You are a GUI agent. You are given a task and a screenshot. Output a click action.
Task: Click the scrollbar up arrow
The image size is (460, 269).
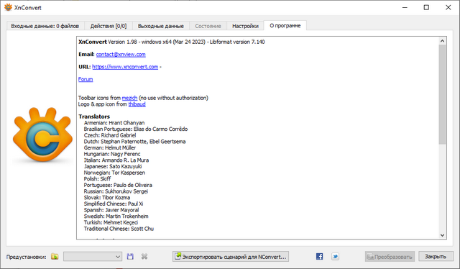tap(443, 41)
